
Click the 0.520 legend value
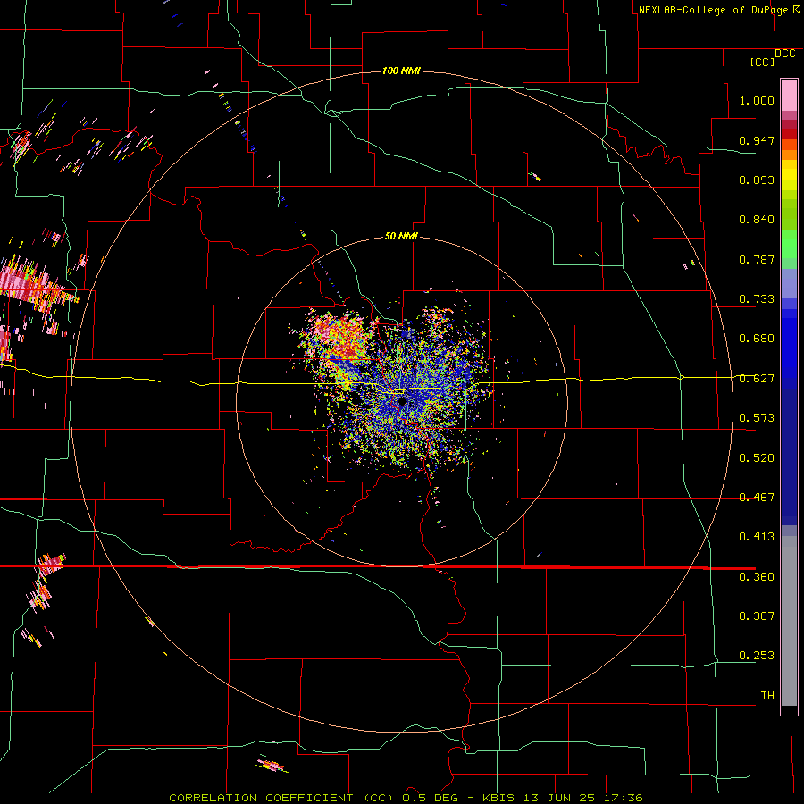tap(757, 458)
